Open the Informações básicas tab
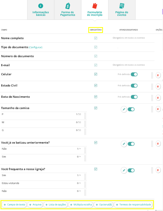This screenshot has height=211, width=163. coord(41,10)
